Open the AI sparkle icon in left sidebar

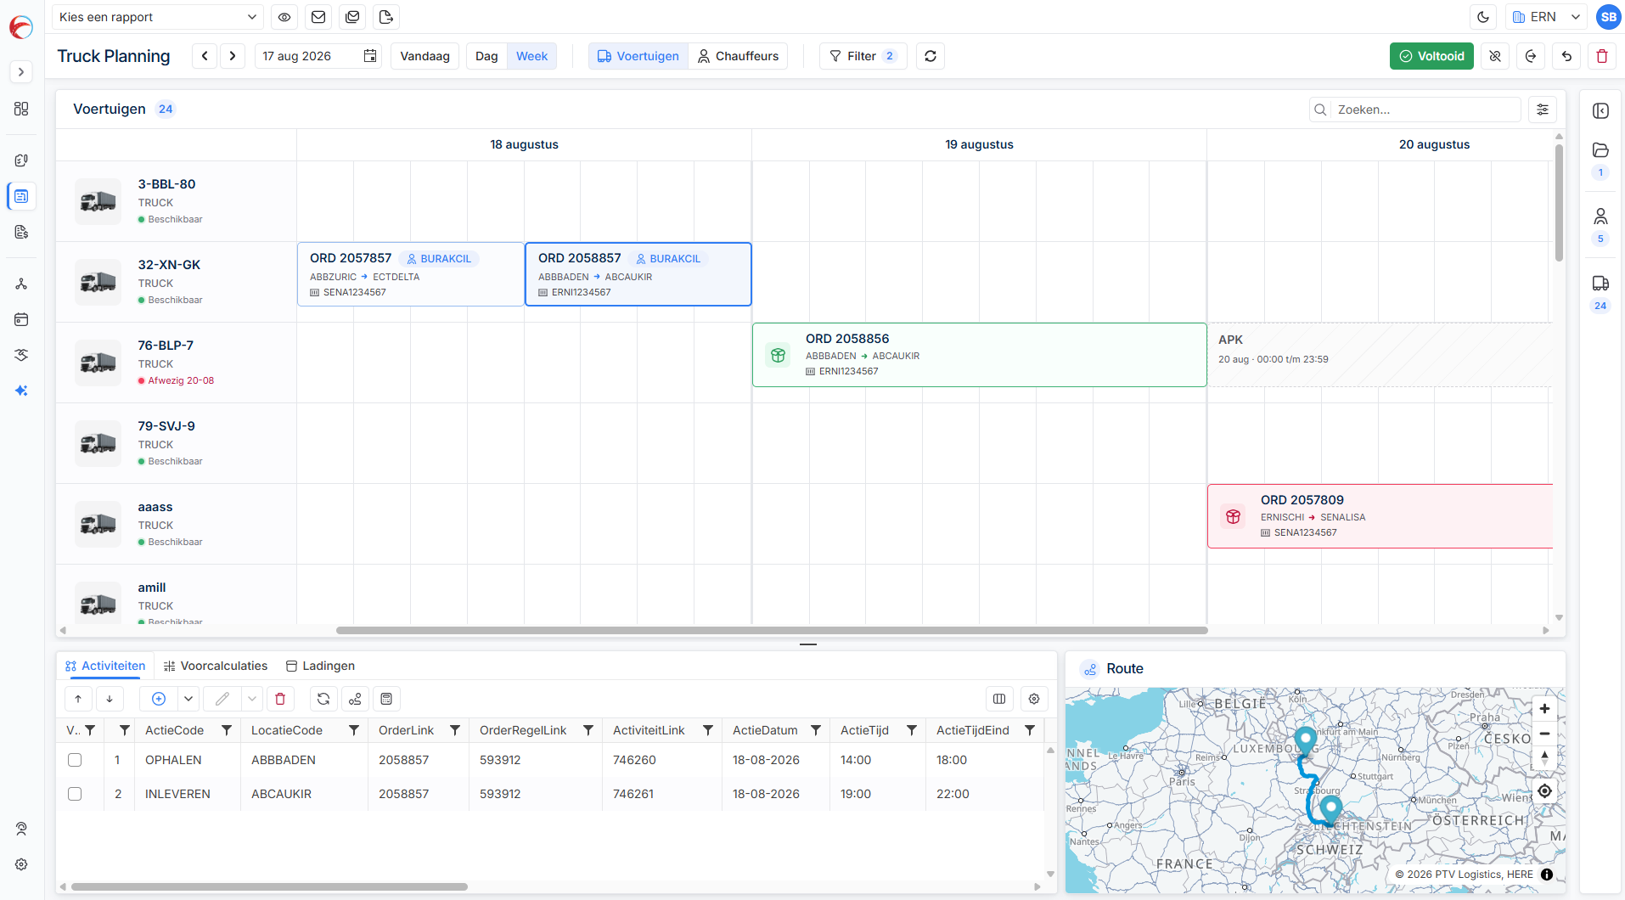pos(21,391)
